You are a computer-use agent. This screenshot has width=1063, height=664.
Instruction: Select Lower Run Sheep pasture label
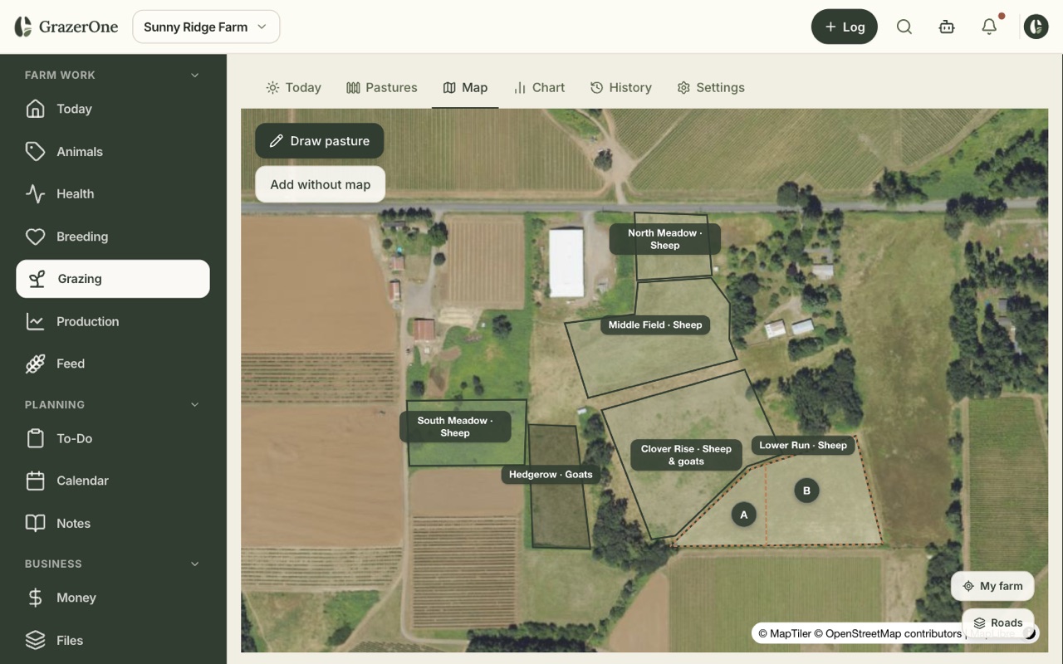click(803, 445)
